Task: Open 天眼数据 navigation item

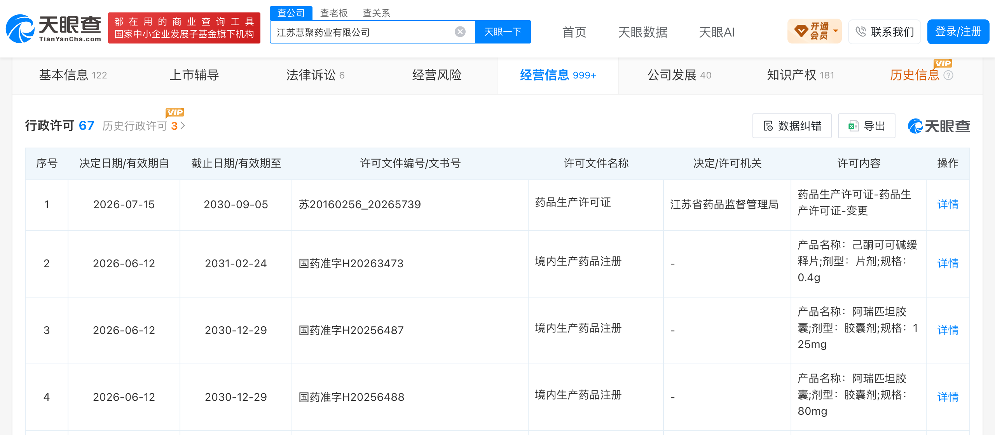Action: tap(643, 32)
